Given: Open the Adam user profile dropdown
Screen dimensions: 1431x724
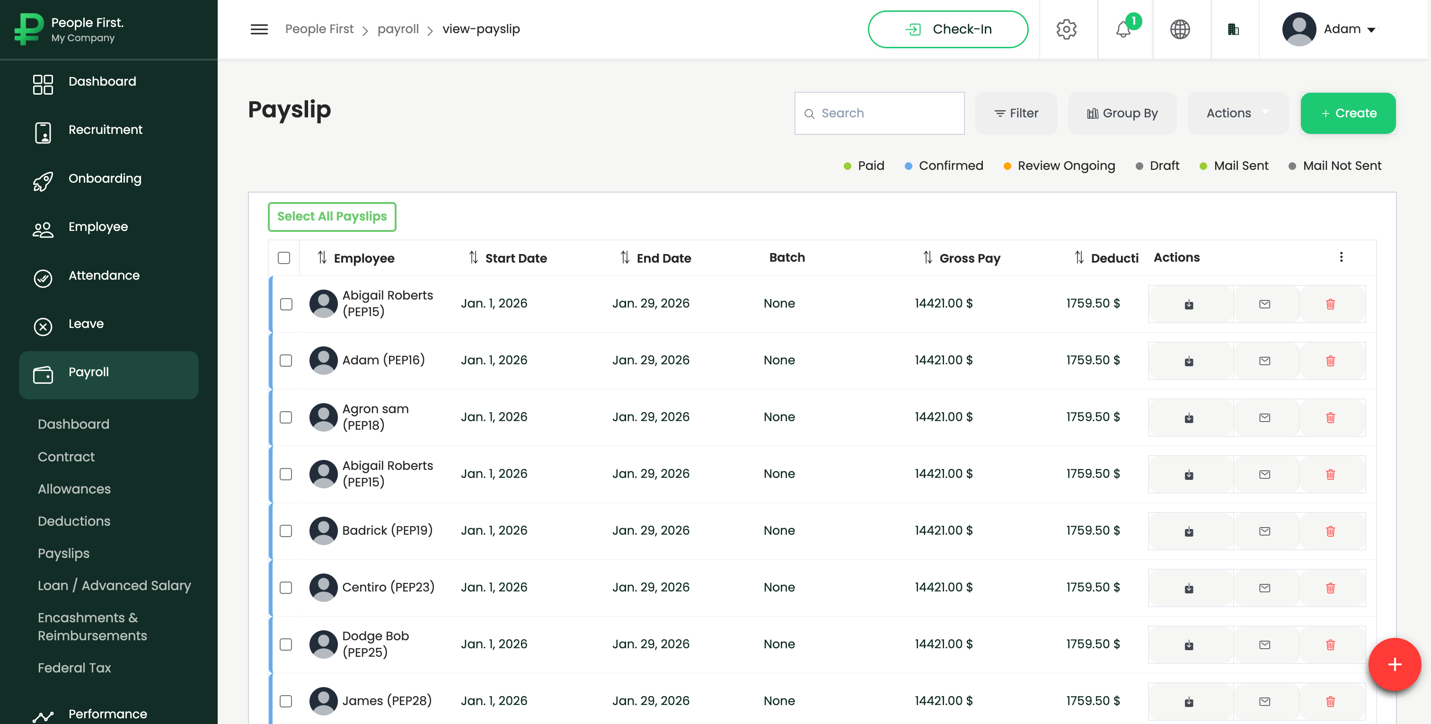Looking at the screenshot, I should (x=1329, y=29).
